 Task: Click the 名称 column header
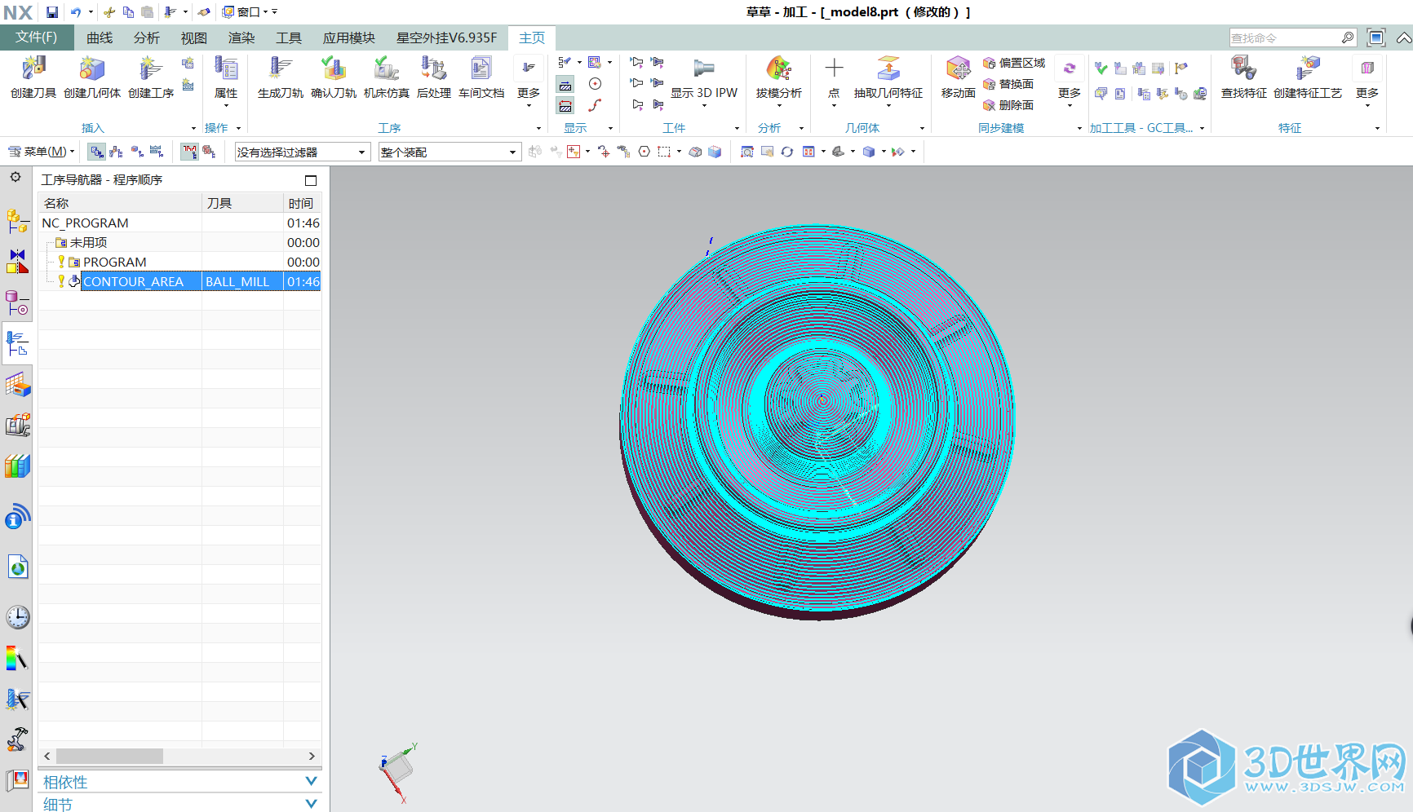120,203
